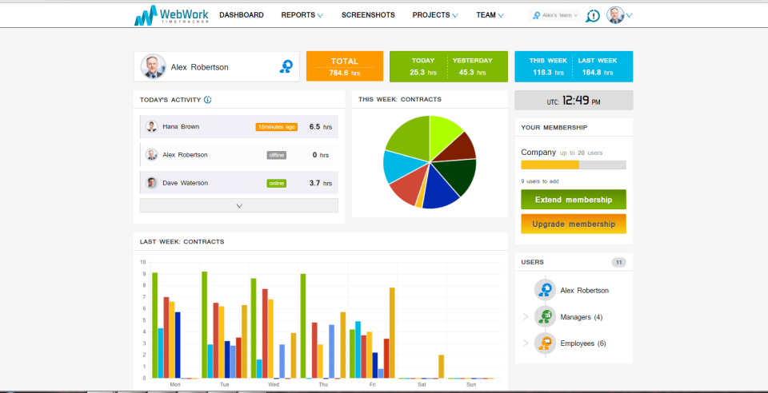Screen dimensions: 768x393
Task: Open the Alex's team selector dropdown
Action: point(555,15)
